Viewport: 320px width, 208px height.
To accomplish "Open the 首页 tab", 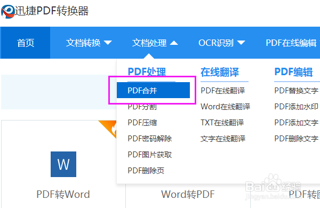I will click(x=25, y=43).
